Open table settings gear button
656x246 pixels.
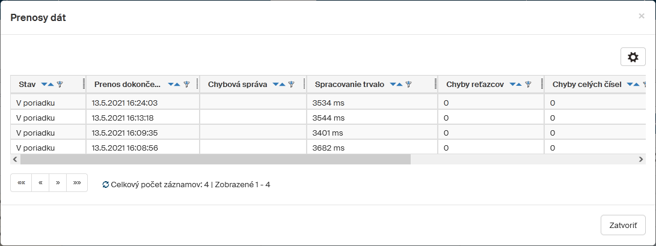pyautogui.click(x=633, y=57)
